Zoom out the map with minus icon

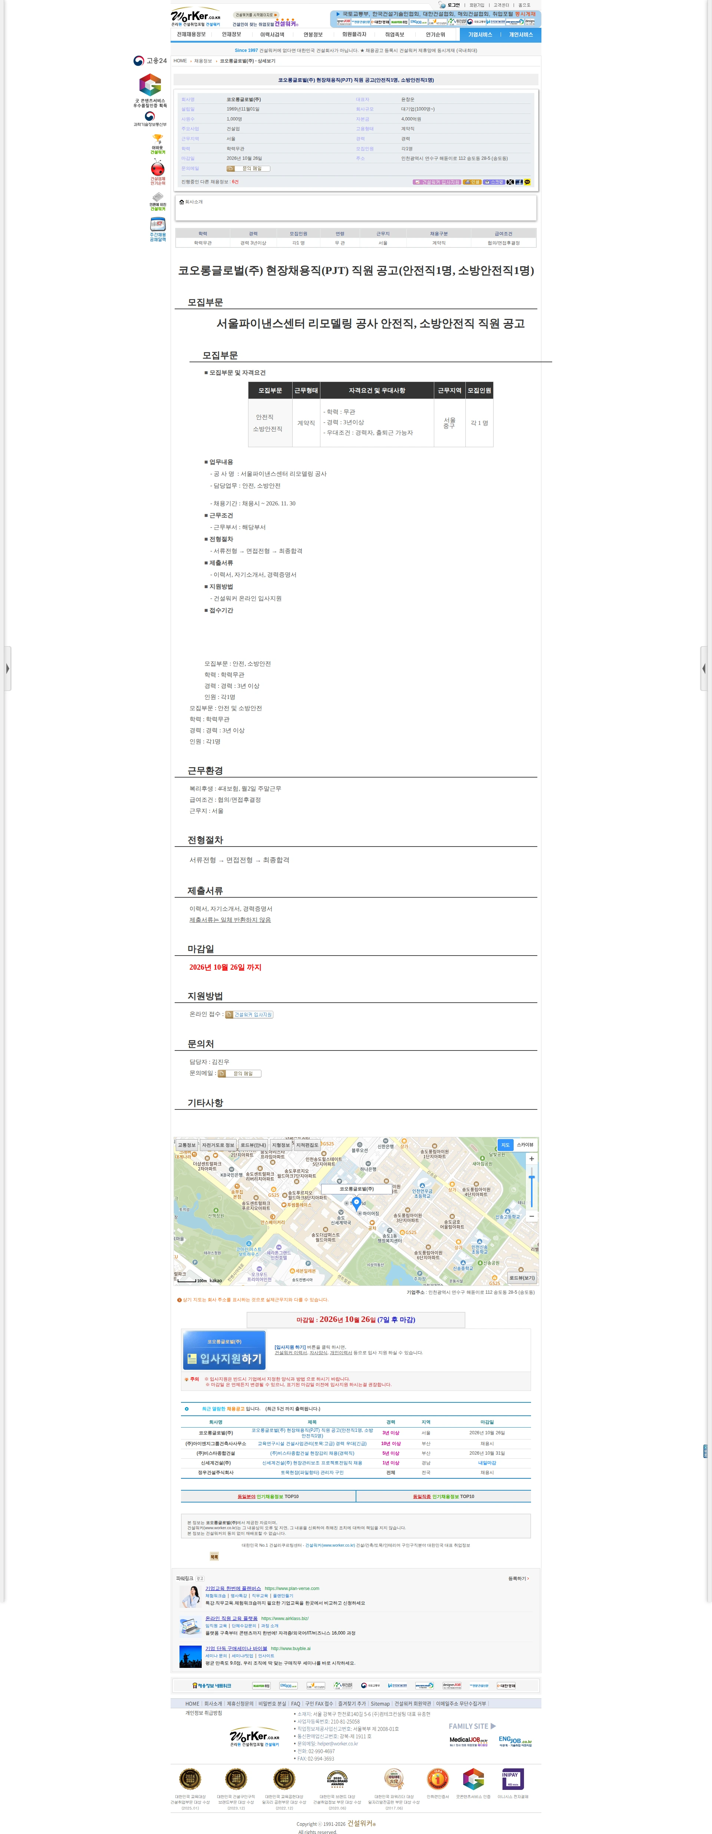[531, 1217]
